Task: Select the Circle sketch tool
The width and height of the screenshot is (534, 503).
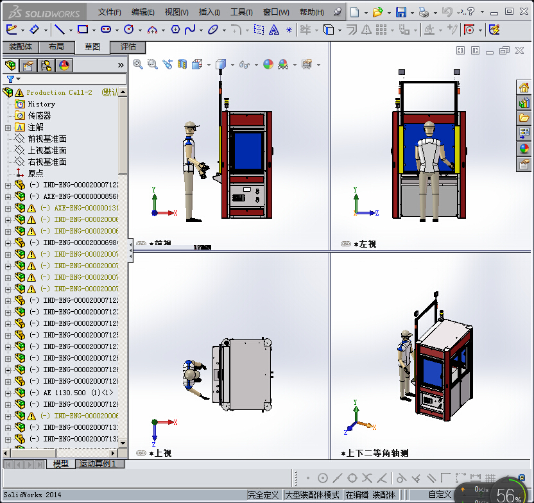Action: [x=129, y=30]
